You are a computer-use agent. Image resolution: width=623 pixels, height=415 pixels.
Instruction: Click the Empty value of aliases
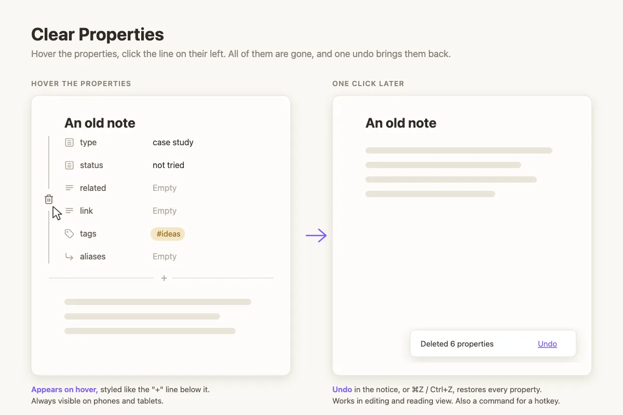point(165,256)
